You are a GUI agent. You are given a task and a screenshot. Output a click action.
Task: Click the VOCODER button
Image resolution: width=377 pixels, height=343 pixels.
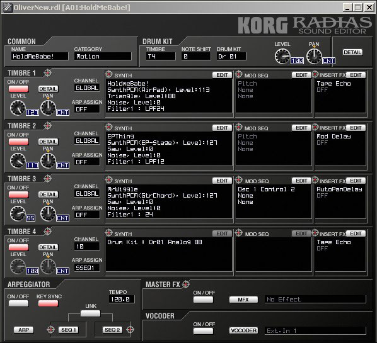click(x=243, y=330)
